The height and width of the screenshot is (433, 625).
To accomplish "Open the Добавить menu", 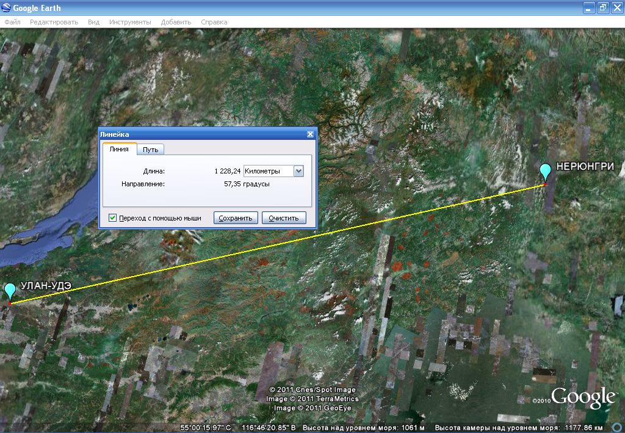I will click(x=176, y=22).
